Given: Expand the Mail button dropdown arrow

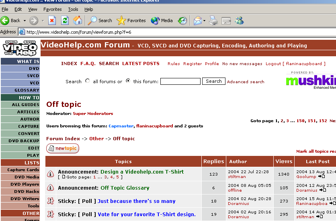Looking at the screenshot, I should (204, 21).
